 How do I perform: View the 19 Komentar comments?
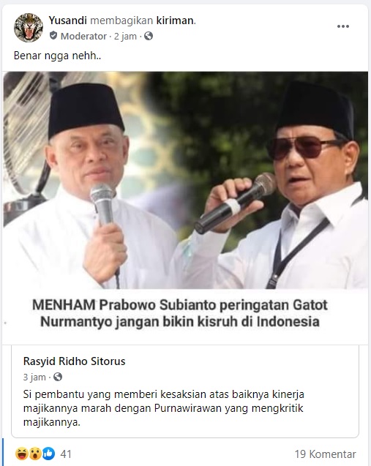325,454
